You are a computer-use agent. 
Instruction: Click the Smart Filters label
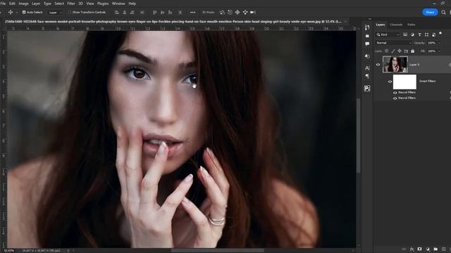pos(427,82)
